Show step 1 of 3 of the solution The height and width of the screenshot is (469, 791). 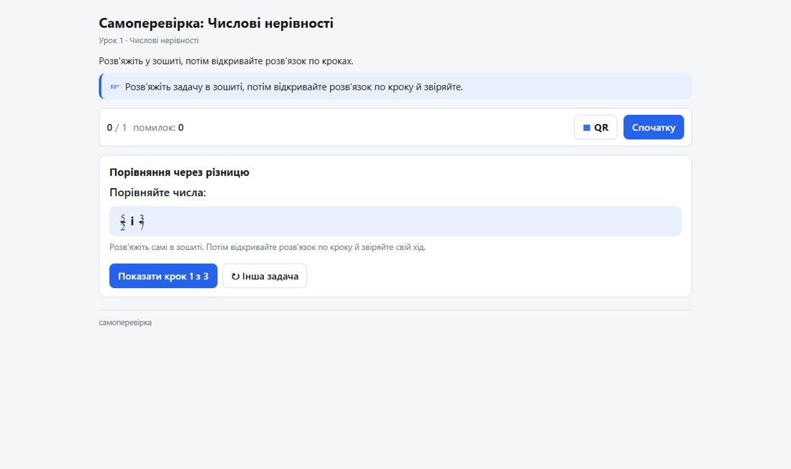click(163, 276)
